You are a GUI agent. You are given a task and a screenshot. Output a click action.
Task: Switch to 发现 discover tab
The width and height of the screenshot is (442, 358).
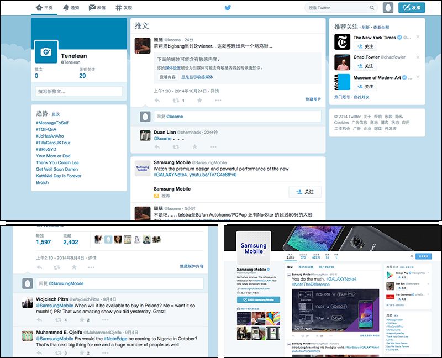coord(124,8)
